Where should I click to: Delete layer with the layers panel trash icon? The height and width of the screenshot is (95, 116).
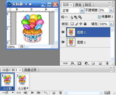point(107,63)
